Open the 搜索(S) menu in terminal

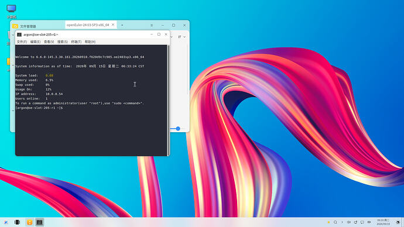(63, 42)
